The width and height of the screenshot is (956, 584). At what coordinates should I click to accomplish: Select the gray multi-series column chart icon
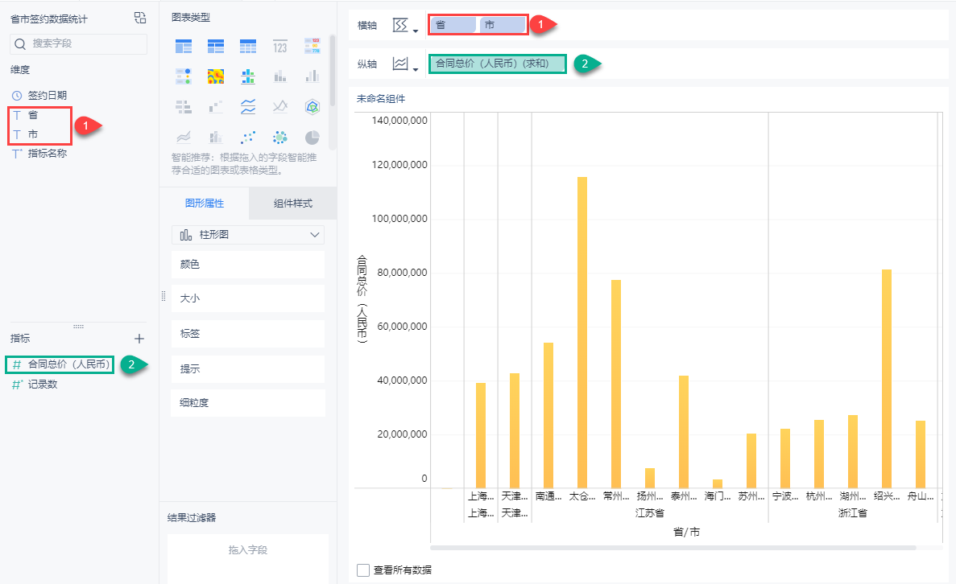[312, 76]
